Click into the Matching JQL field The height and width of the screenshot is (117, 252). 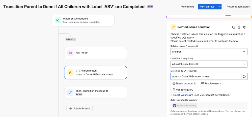[206, 76]
